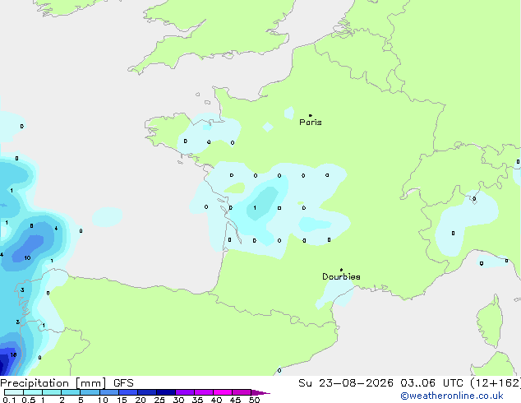The height and width of the screenshot is (403, 521).
Task: Pick the legend swatch between 0.1 and 0.5
Action: point(14,392)
